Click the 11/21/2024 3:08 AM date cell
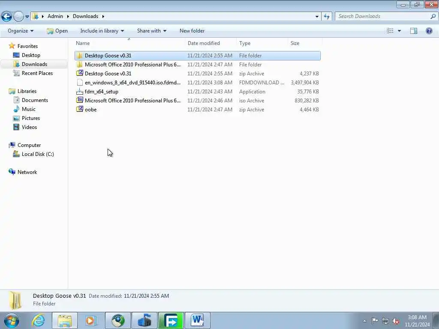 pyautogui.click(x=210, y=83)
